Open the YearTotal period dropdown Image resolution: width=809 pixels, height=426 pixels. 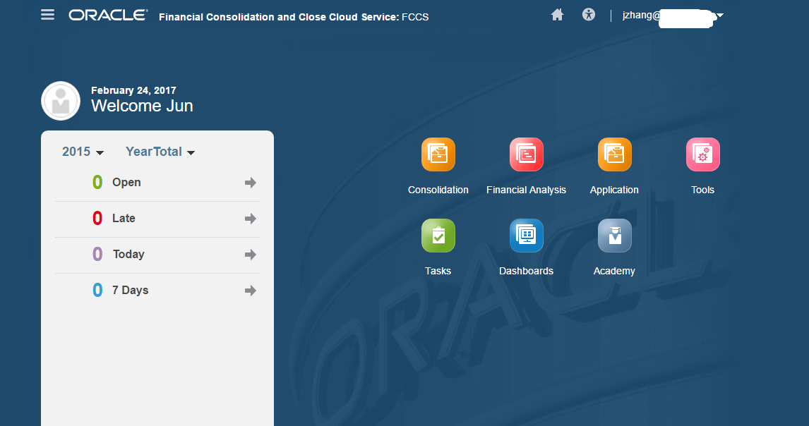(x=160, y=152)
